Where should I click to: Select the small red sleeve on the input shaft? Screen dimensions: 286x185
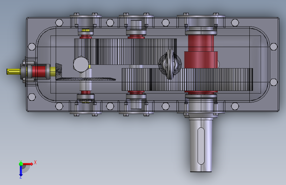click(39, 71)
